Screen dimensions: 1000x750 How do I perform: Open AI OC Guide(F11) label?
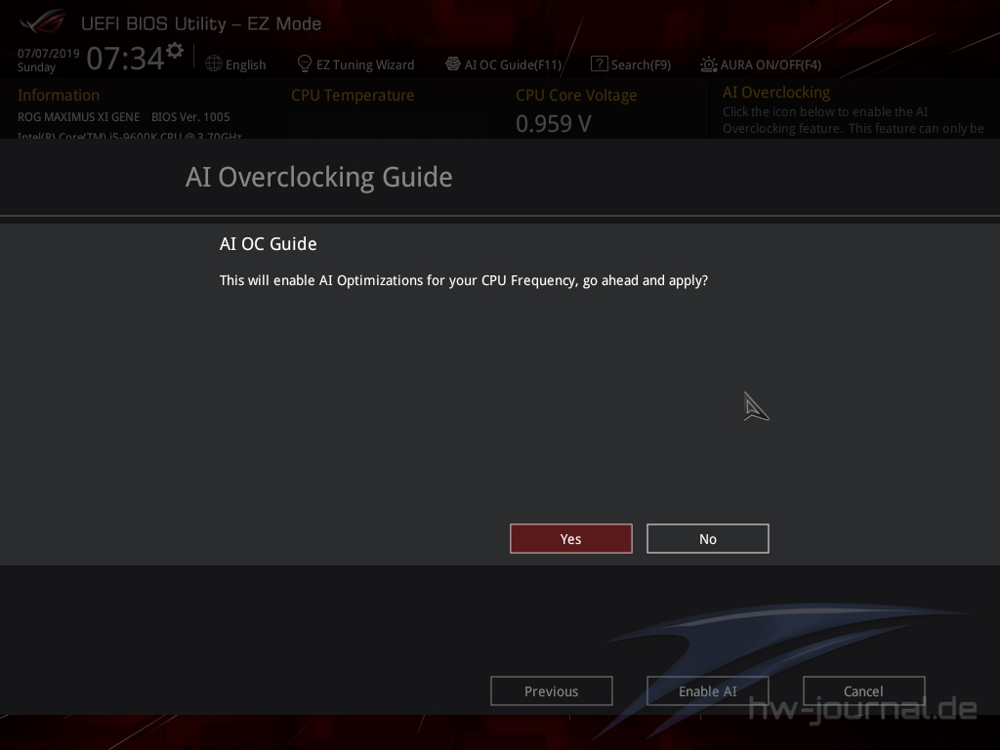click(514, 64)
